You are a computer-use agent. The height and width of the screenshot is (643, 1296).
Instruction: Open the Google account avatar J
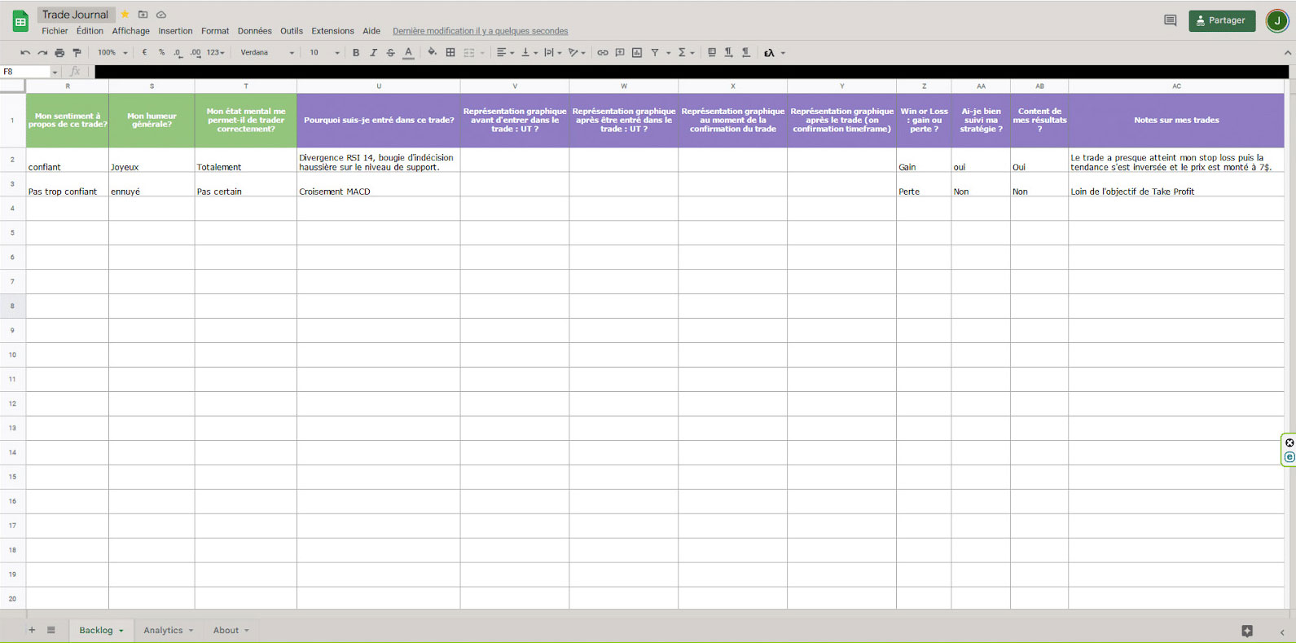1276,21
